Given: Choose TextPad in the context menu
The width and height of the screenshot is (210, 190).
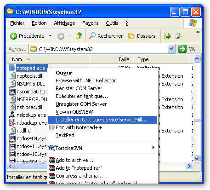Looking at the screenshot, I should (x=102, y=135).
